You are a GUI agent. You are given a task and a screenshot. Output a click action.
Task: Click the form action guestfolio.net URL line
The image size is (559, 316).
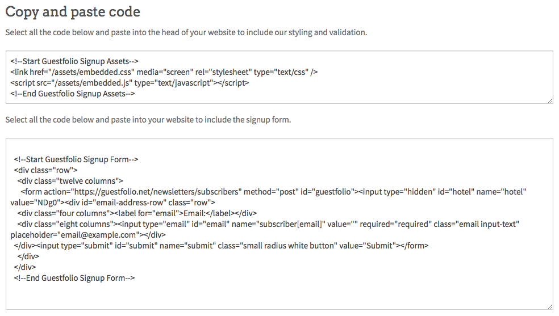click(x=273, y=192)
